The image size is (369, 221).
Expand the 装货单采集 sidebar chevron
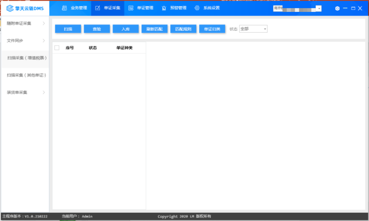point(44,92)
